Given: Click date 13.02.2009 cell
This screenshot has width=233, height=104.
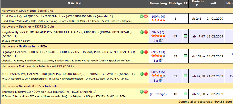Looking at the screenshot, I should (215, 36).
